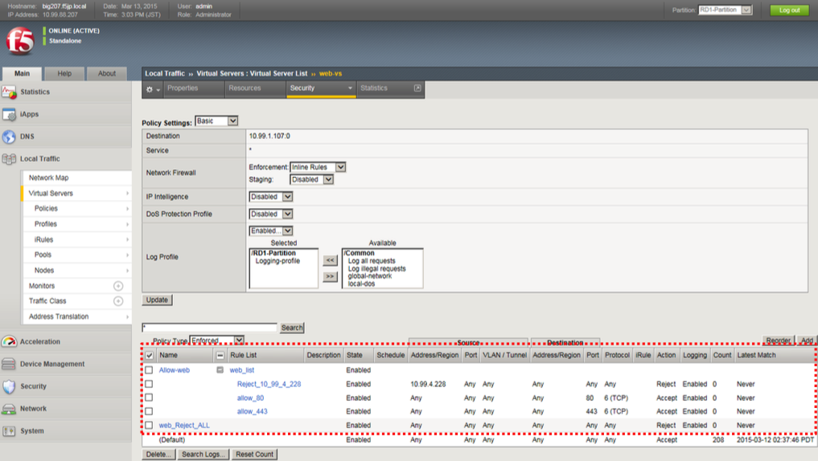
Task: Open the Partition dropdown
Action: (726, 10)
